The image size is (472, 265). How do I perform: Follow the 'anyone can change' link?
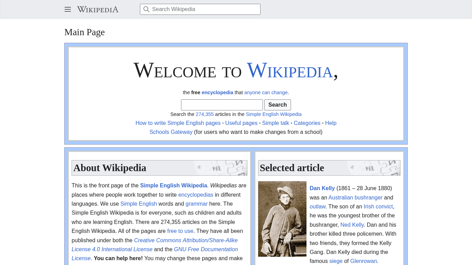pos(266,92)
